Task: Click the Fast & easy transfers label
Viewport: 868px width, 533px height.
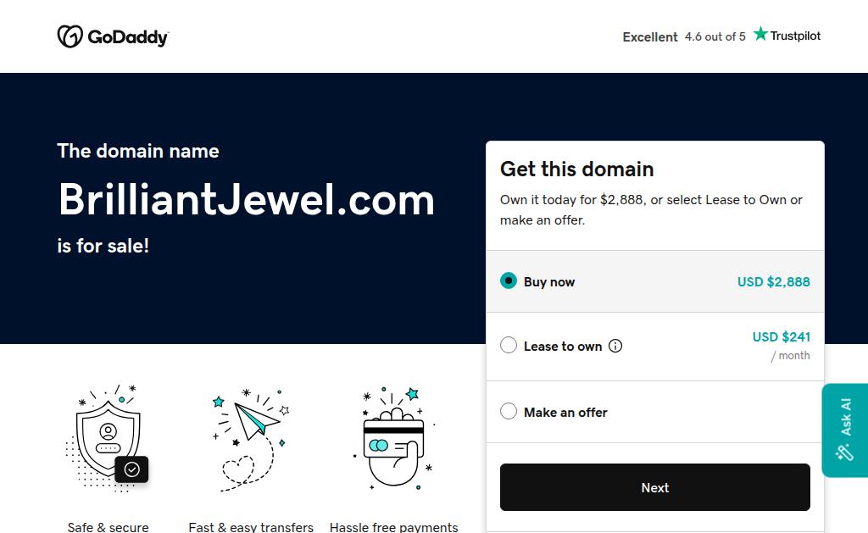Action: (x=251, y=527)
